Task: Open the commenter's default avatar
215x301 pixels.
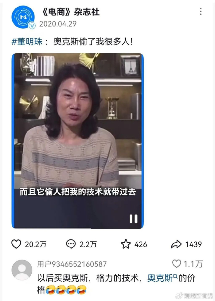Action: (22, 270)
